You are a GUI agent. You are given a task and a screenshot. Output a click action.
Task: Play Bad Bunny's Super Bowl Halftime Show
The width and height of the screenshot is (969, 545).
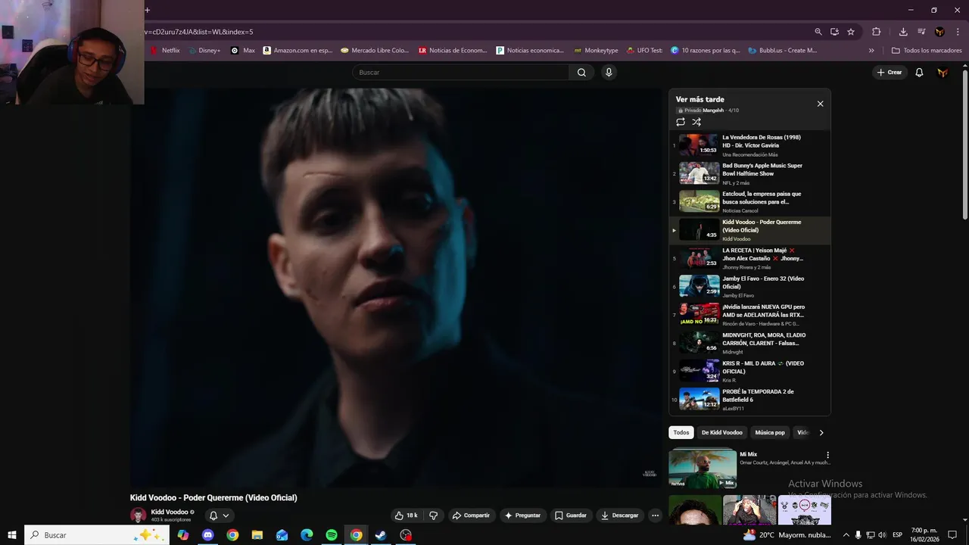pos(749,173)
